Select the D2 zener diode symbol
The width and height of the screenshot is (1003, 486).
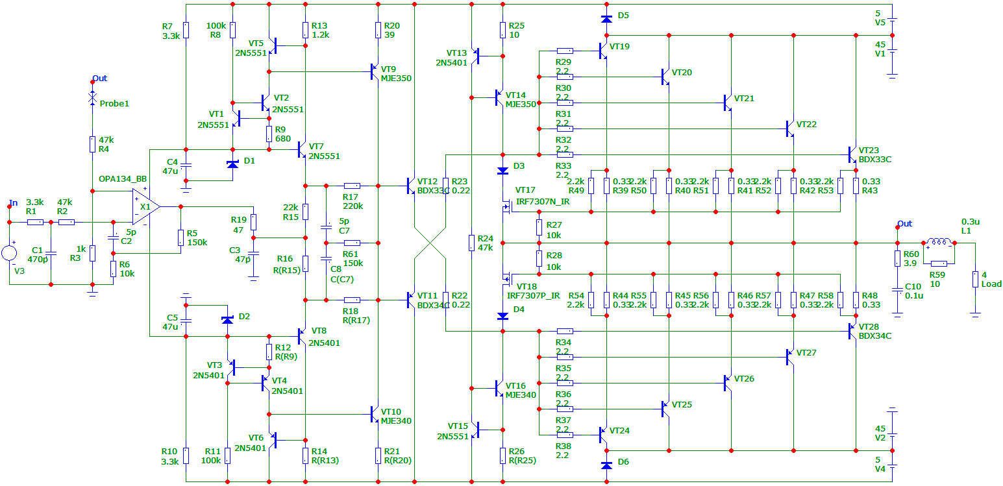(227, 321)
